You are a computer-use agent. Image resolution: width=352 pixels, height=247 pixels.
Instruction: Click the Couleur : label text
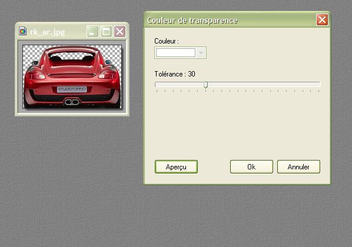point(167,41)
